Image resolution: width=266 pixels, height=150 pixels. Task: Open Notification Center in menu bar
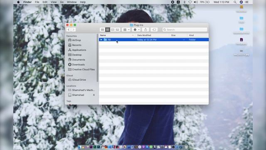(x=247, y=2)
